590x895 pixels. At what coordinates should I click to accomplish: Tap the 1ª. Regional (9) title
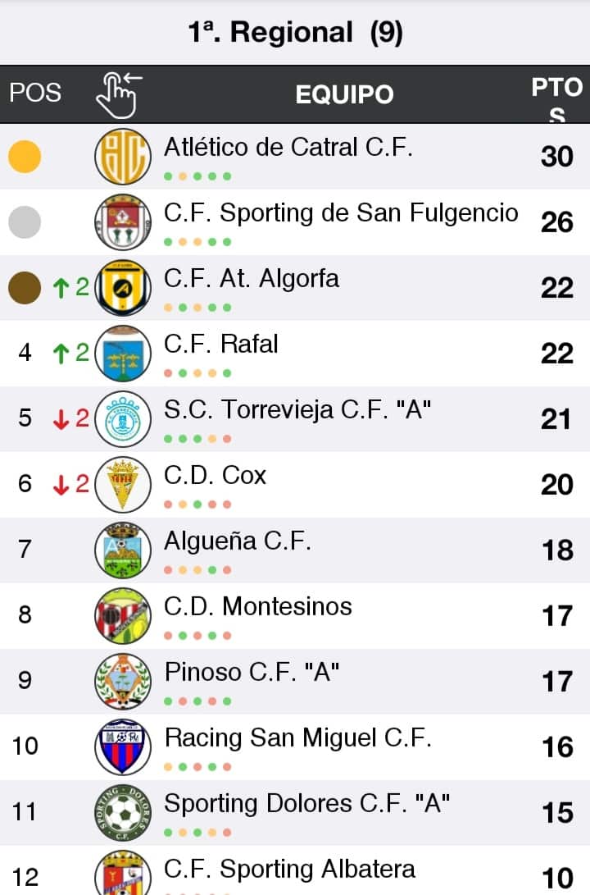[295, 33]
